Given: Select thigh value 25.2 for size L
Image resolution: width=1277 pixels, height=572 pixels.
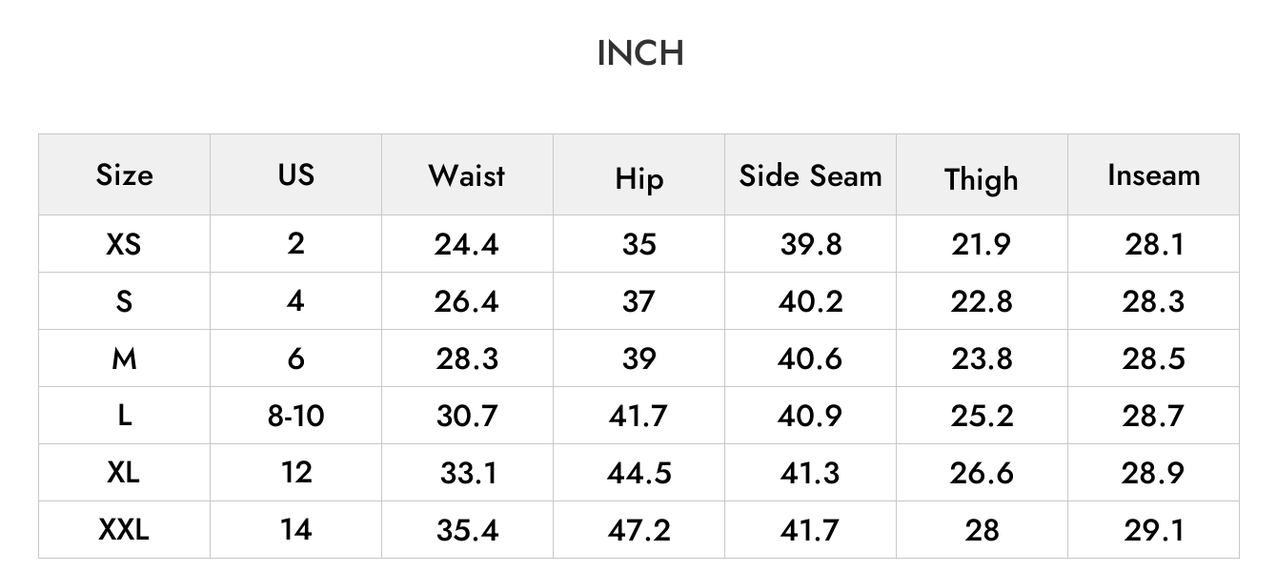Looking at the screenshot, I should pyautogui.click(x=982, y=416).
